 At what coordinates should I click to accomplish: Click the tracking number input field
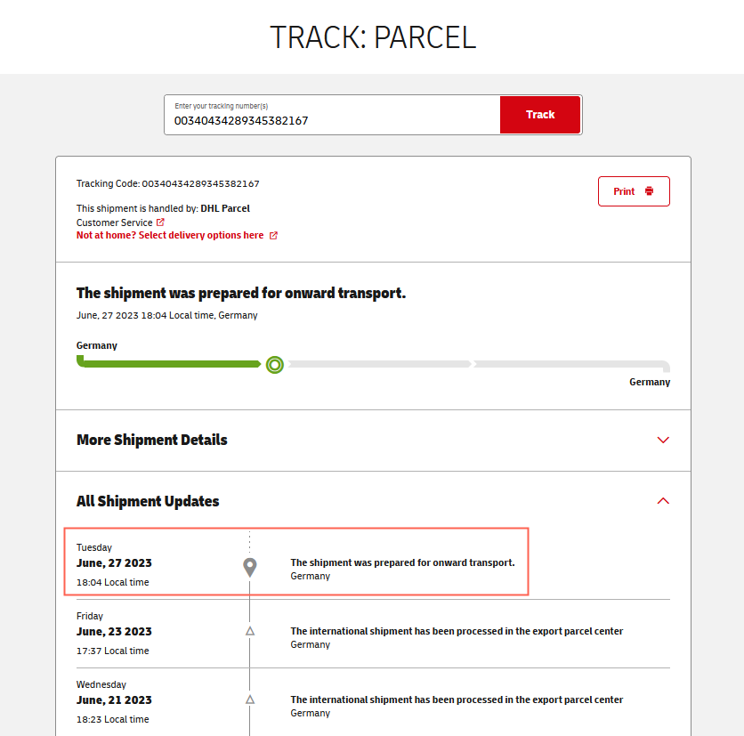click(x=332, y=120)
